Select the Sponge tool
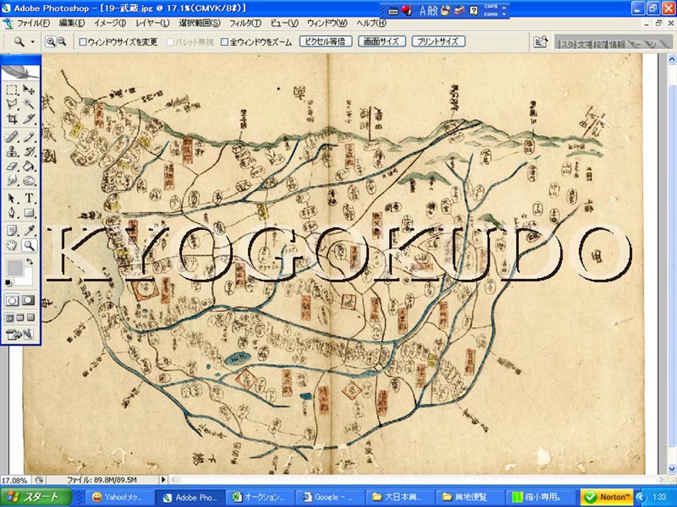Screen dimensions: 677x507 [x=29, y=180]
